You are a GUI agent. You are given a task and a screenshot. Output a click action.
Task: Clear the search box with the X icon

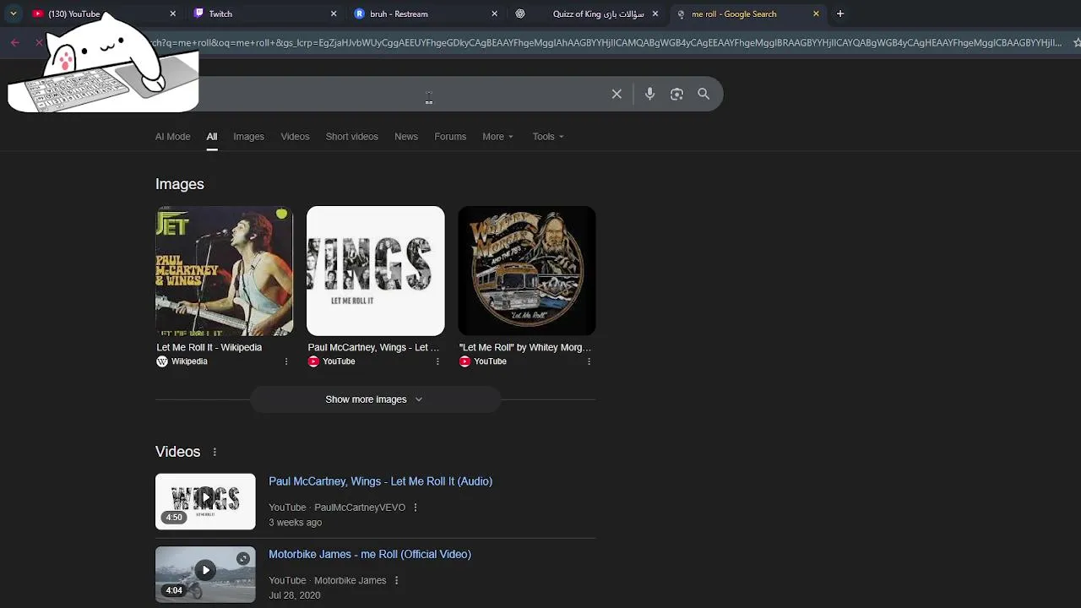pos(617,94)
